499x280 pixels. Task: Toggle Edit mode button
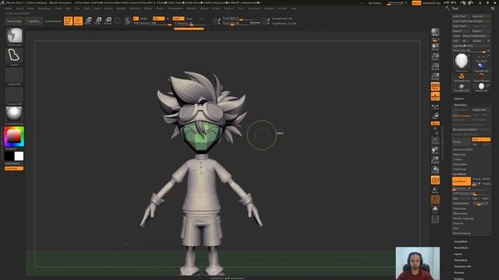pos(68,21)
